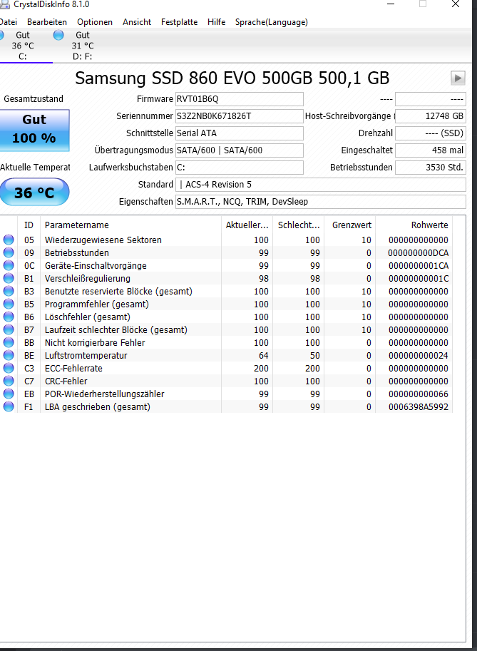The width and height of the screenshot is (477, 651).
Task: Click status orb for LBA geschrieben row
Action: pos(9,406)
